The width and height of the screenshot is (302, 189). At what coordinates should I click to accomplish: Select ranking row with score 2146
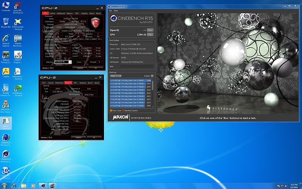[x=130, y=80]
